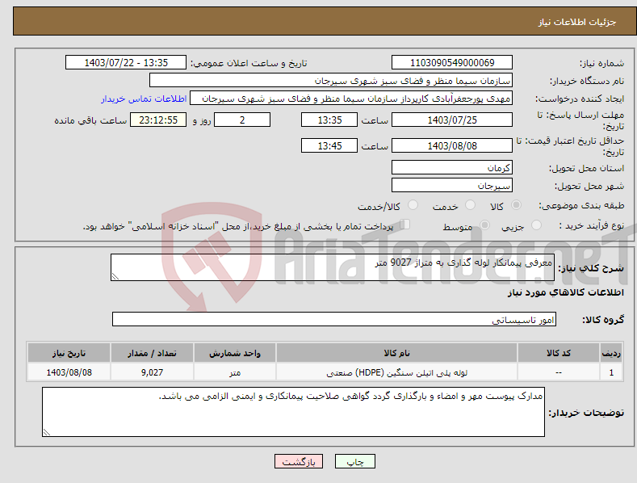
Task: Click the لوله پلی اتیلن سنگین (HDPE) cell
Action: coord(396,372)
